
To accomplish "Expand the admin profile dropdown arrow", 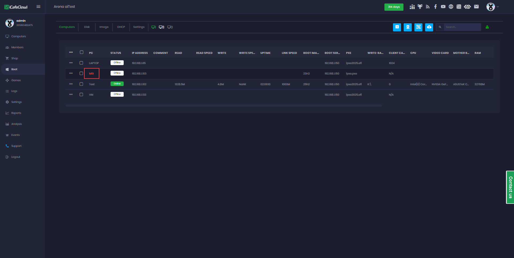I will click(x=498, y=7).
